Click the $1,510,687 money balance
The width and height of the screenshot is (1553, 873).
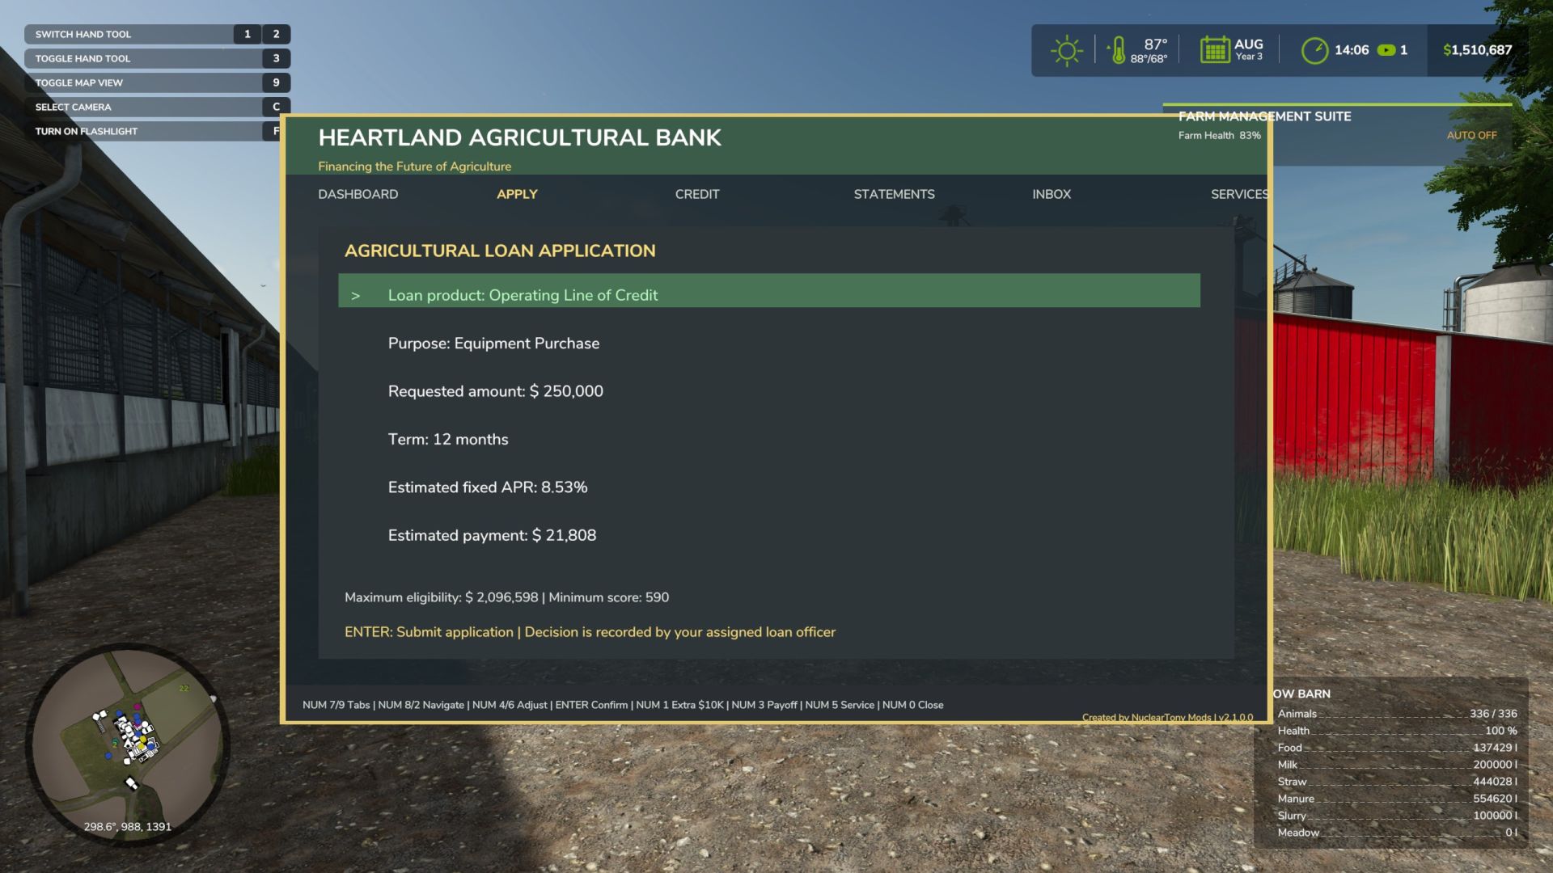[x=1477, y=50]
